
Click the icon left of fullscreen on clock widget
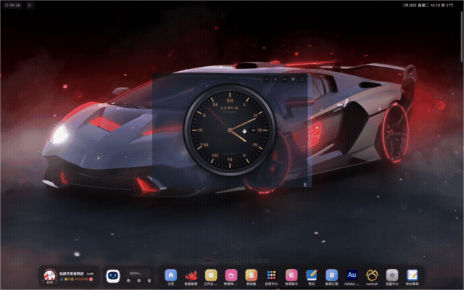pyautogui.click(x=293, y=79)
